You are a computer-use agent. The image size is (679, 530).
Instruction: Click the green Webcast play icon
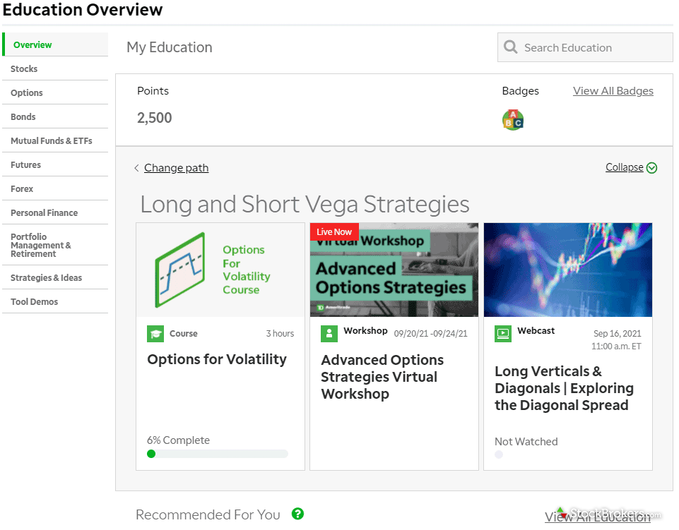pyautogui.click(x=503, y=334)
